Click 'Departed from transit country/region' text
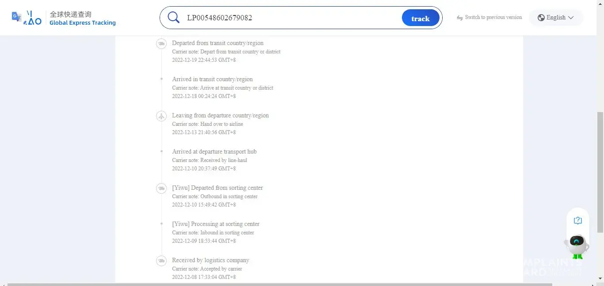Viewport: 604px width, 286px height. point(218,43)
